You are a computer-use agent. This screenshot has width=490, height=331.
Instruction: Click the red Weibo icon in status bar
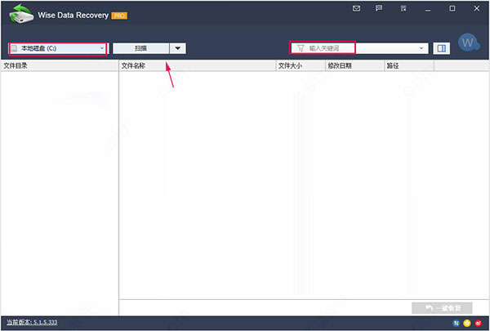click(478, 323)
